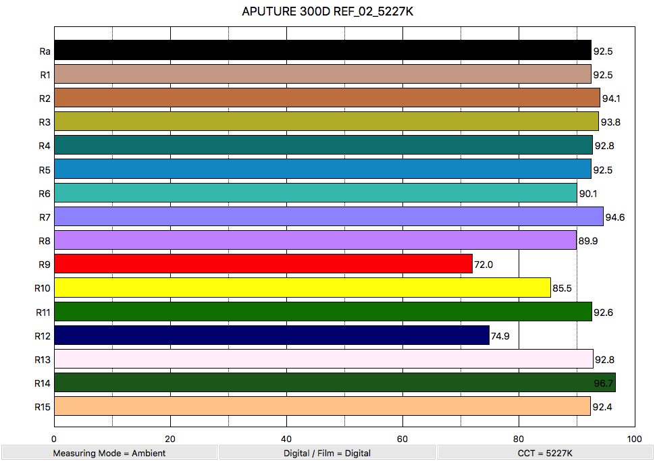This screenshot has width=655, height=461.
Task: Click the 74.9 value next to R12
Action: pos(500,335)
